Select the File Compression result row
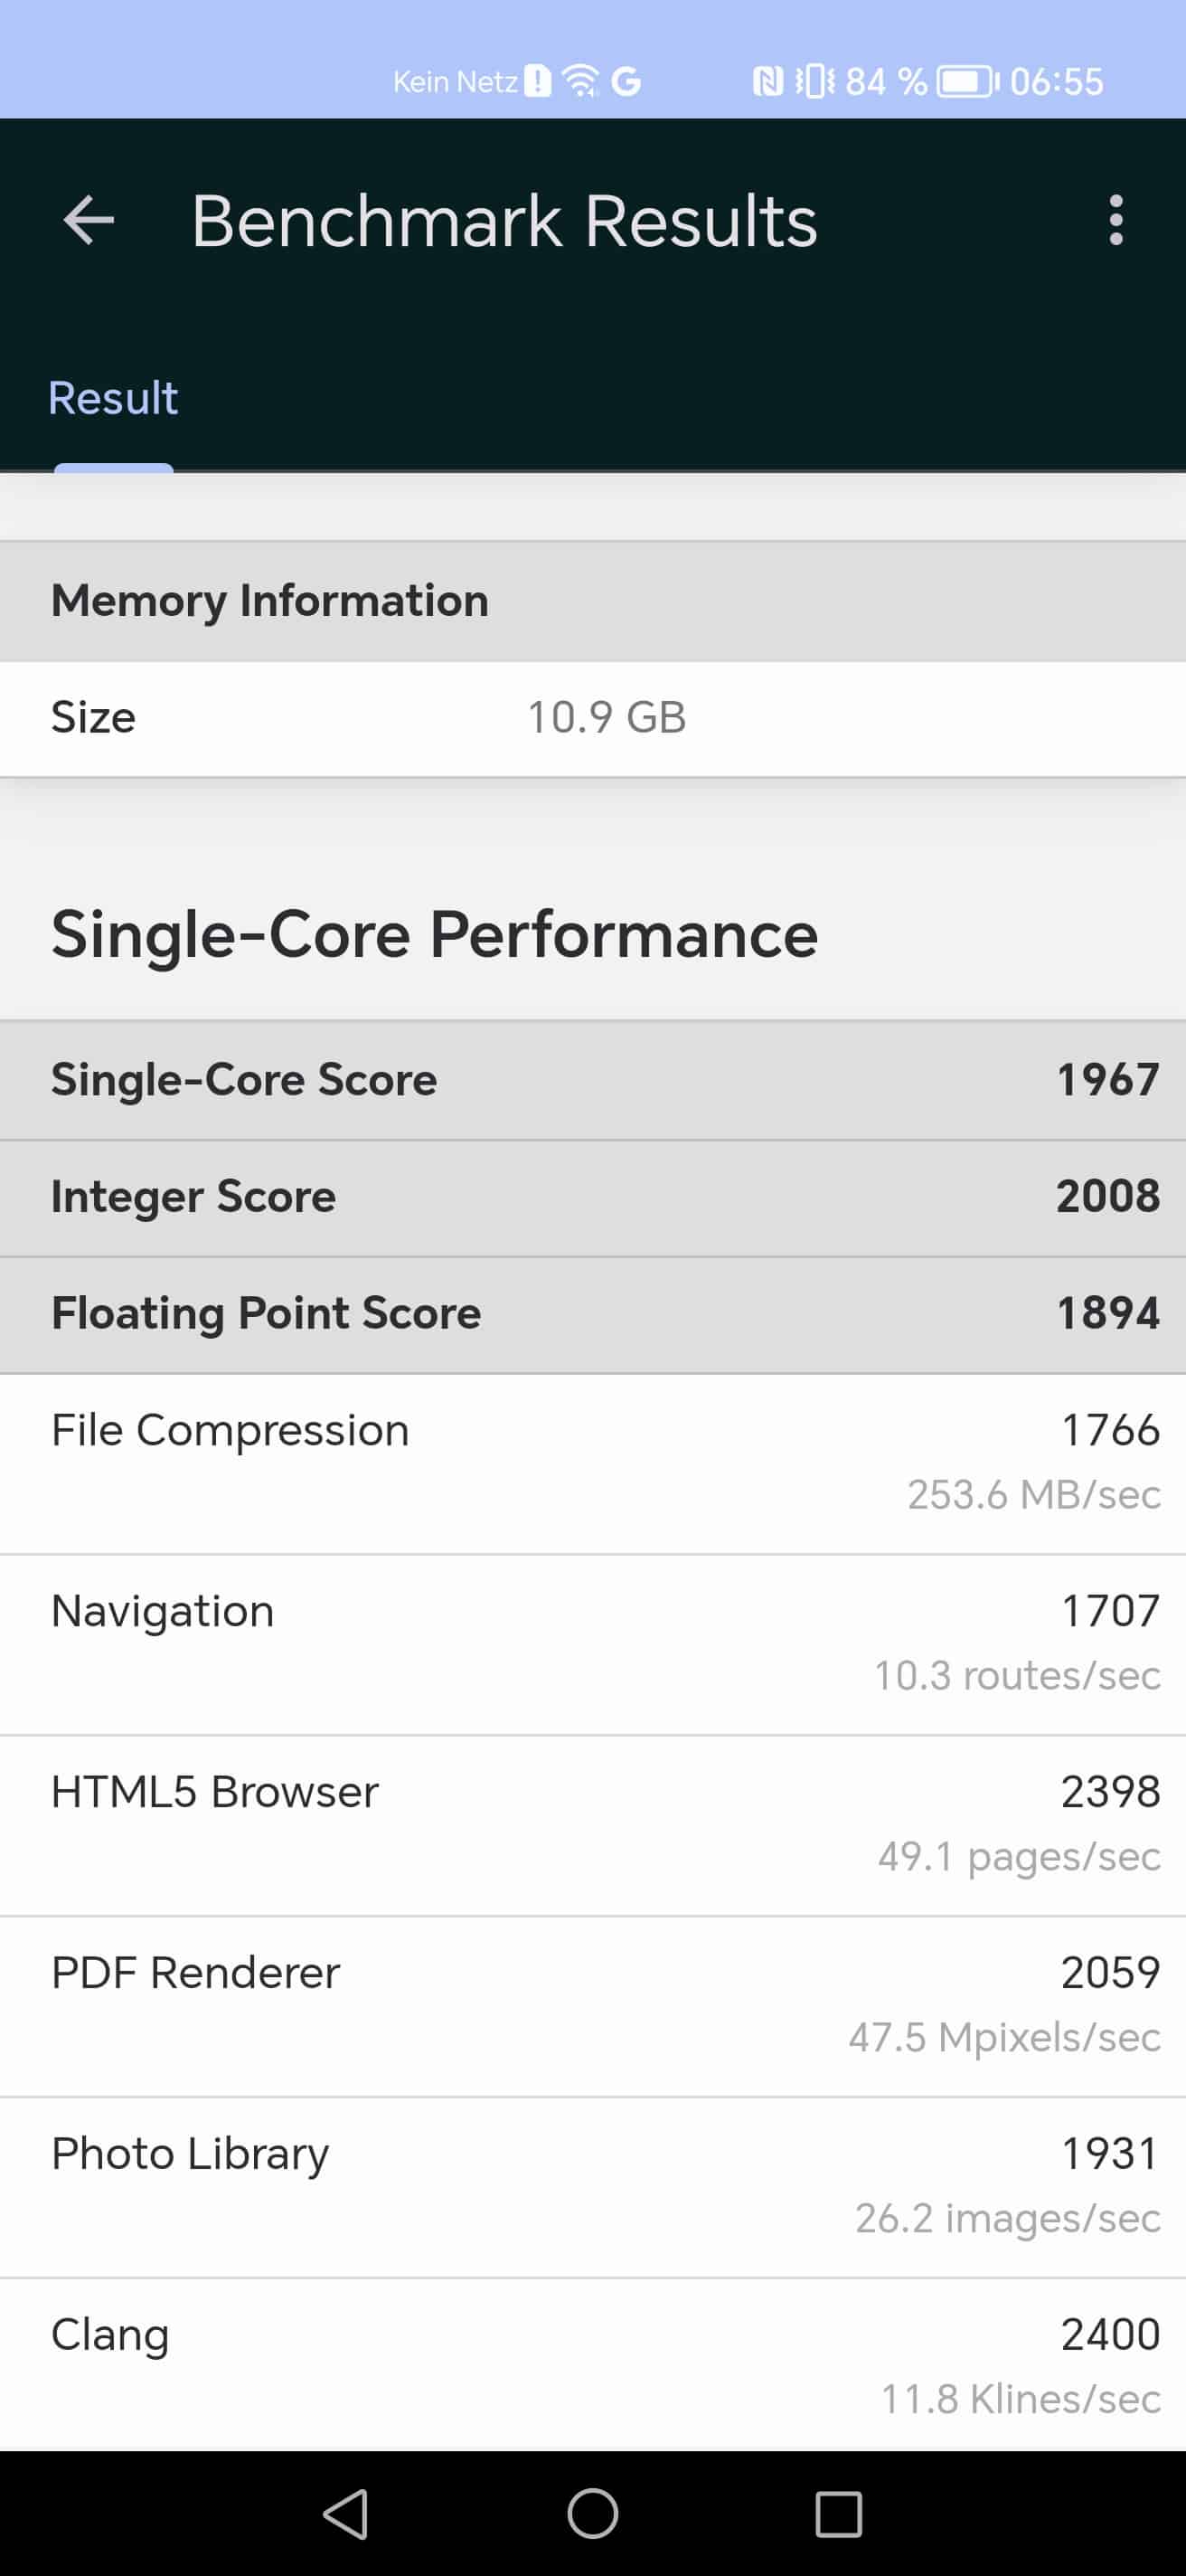This screenshot has width=1186, height=2576. [592, 1462]
